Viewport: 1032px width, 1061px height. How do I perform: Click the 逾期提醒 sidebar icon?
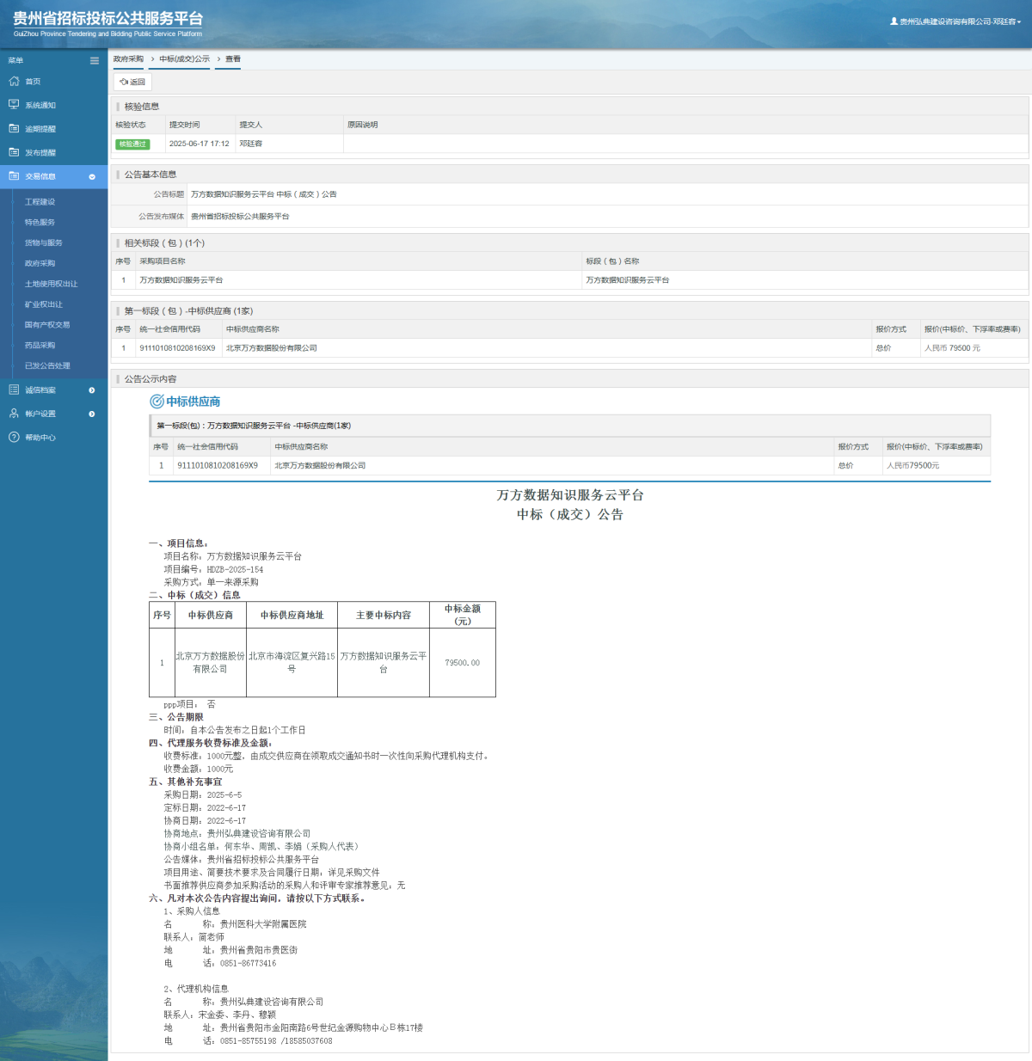point(14,129)
